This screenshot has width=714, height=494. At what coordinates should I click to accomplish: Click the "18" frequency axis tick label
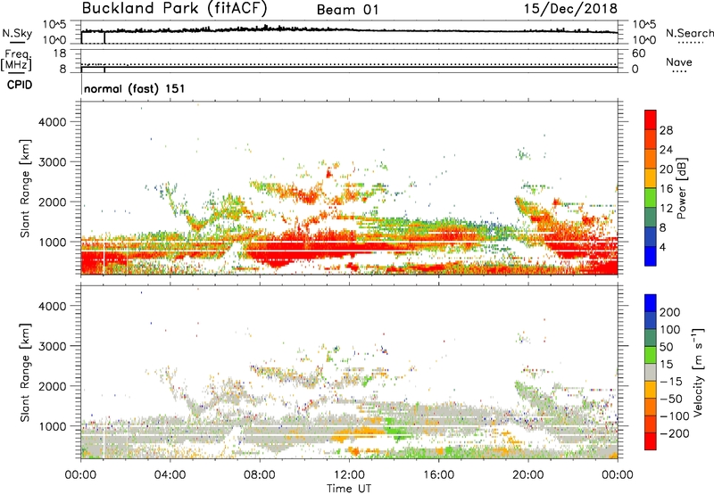click(x=60, y=54)
